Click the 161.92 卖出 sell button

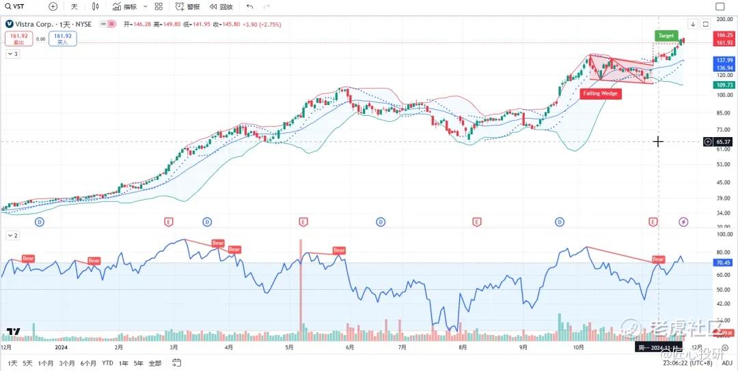tap(19, 38)
